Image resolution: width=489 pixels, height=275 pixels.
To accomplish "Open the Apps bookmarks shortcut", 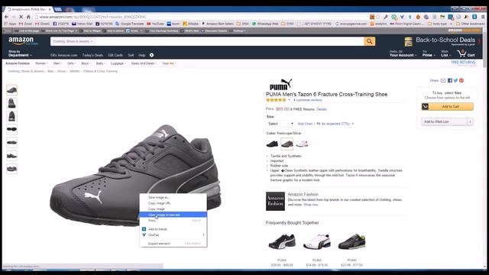I will pyautogui.click(x=10, y=24).
